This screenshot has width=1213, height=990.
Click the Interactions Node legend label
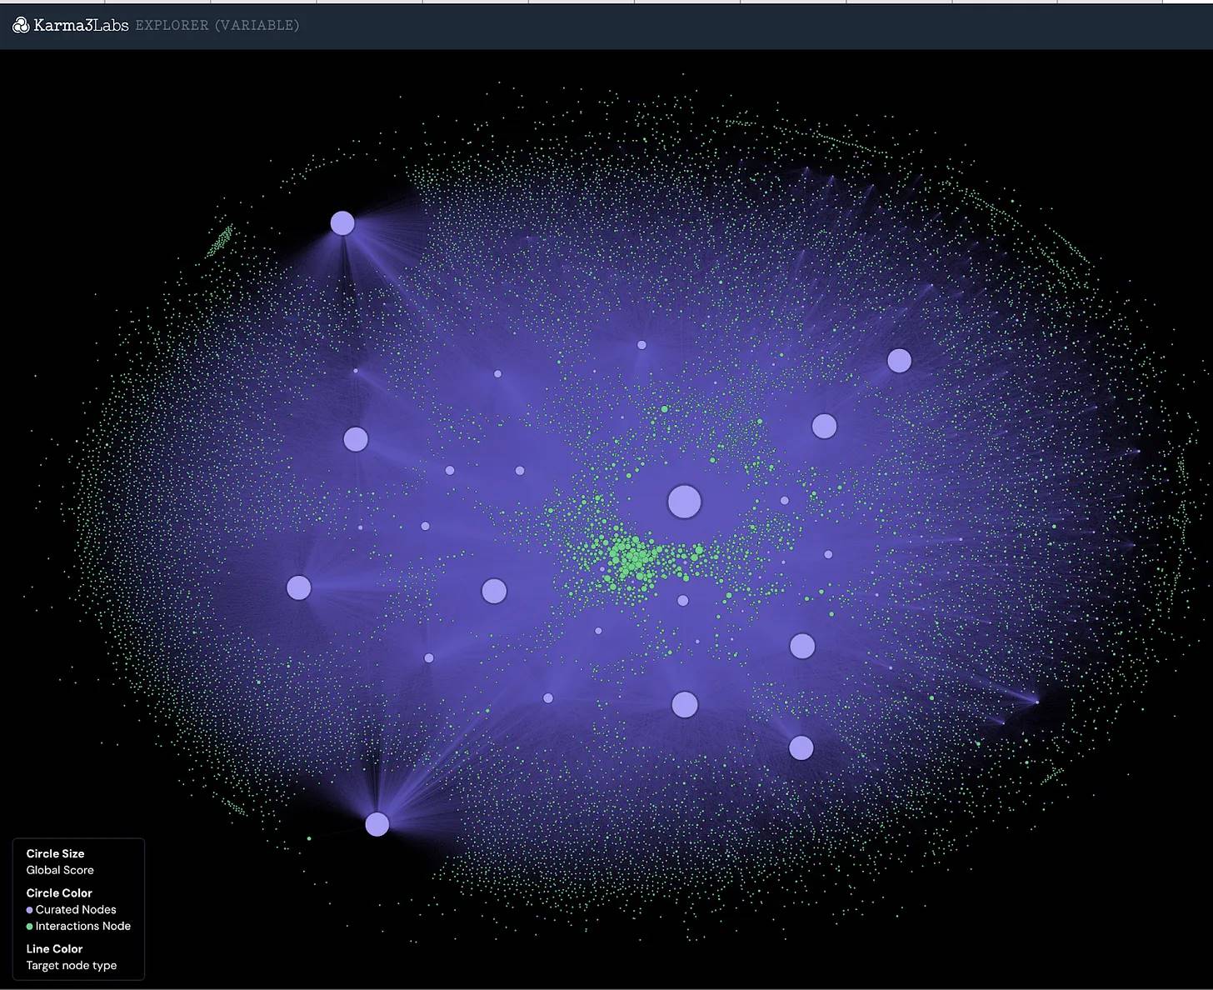[83, 926]
